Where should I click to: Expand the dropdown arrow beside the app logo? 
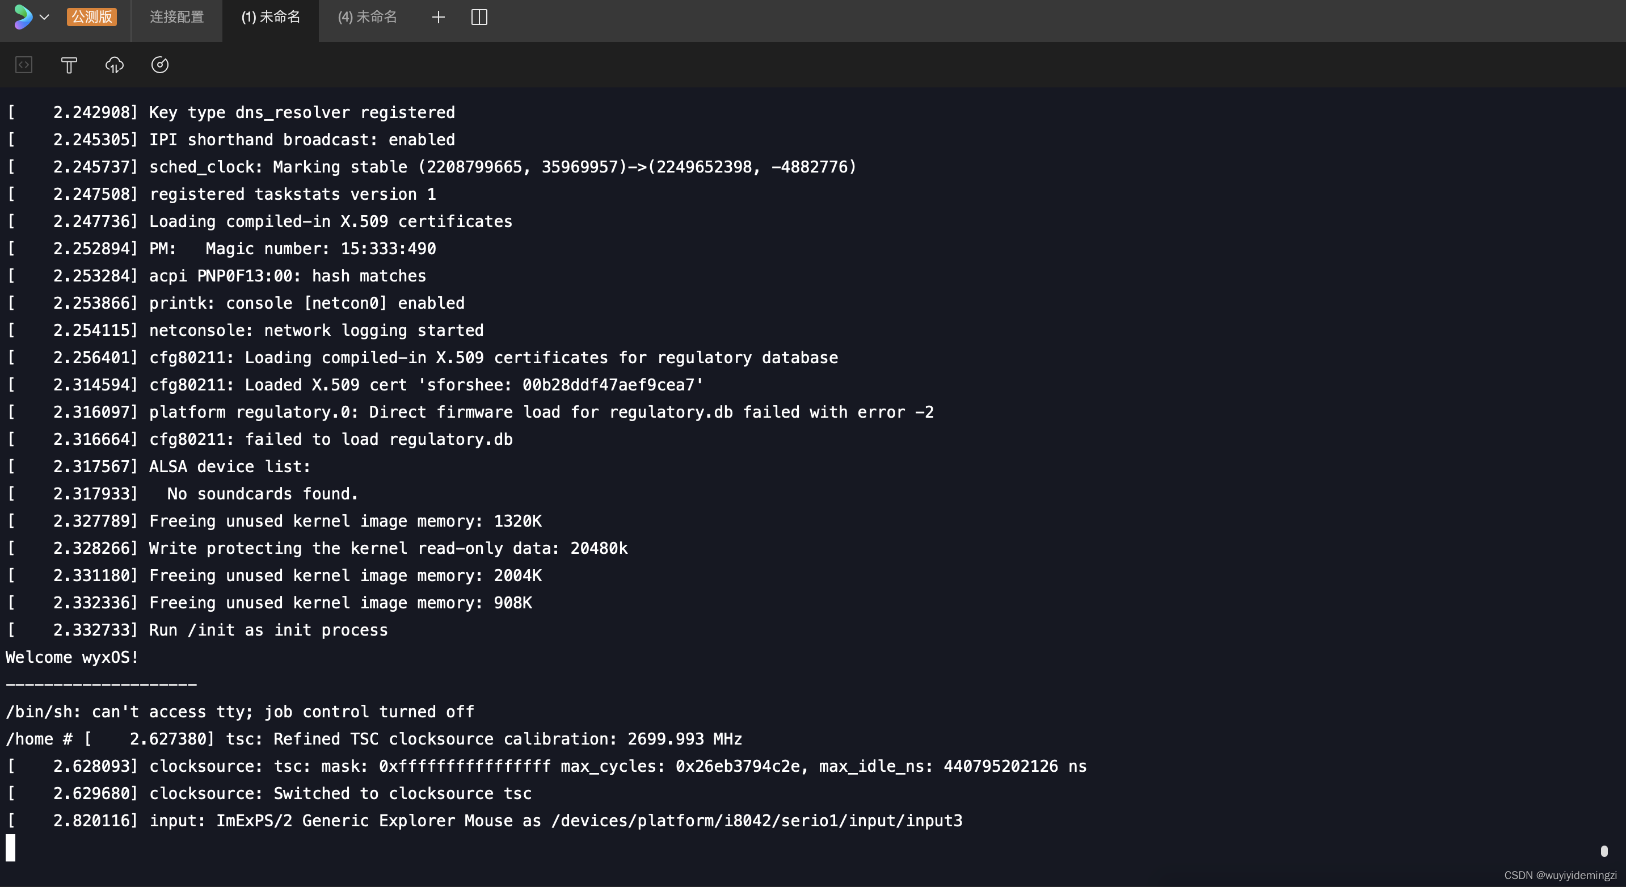[44, 18]
